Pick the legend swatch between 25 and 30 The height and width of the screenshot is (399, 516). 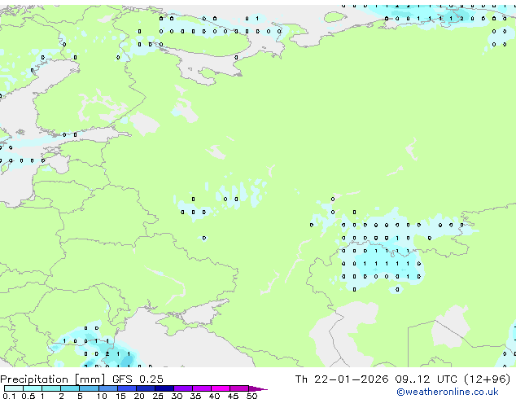pyautogui.click(x=164, y=388)
